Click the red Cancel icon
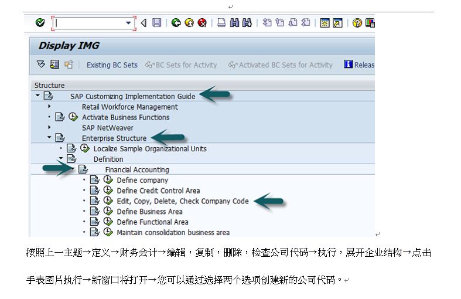 tap(202, 23)
